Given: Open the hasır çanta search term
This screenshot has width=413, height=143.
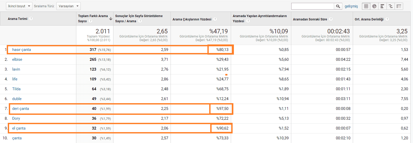Looking at the screenshot, I should point(22,50).
